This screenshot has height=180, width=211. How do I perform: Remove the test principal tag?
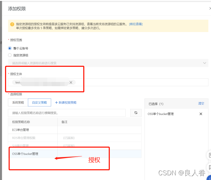pyautogui.click(x=71, y=83)
